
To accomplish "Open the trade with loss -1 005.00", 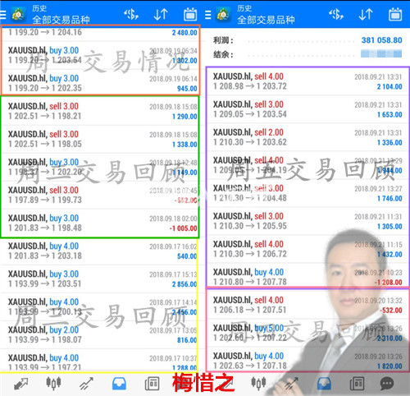I will click(100, 223).
